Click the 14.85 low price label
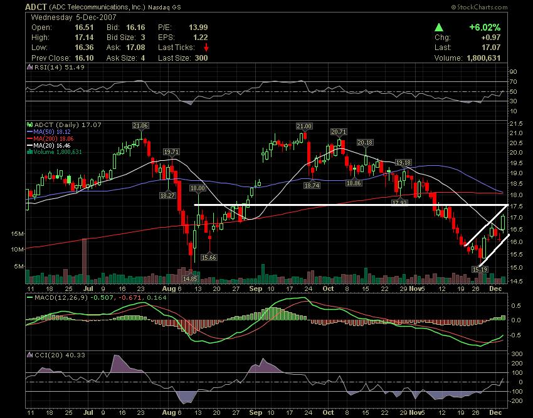 coord(190,278)
